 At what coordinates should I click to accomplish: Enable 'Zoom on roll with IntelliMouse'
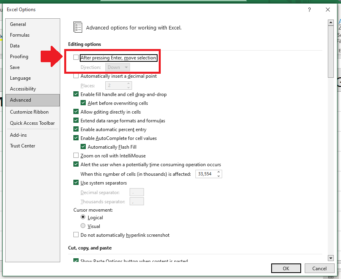point(76,155)
